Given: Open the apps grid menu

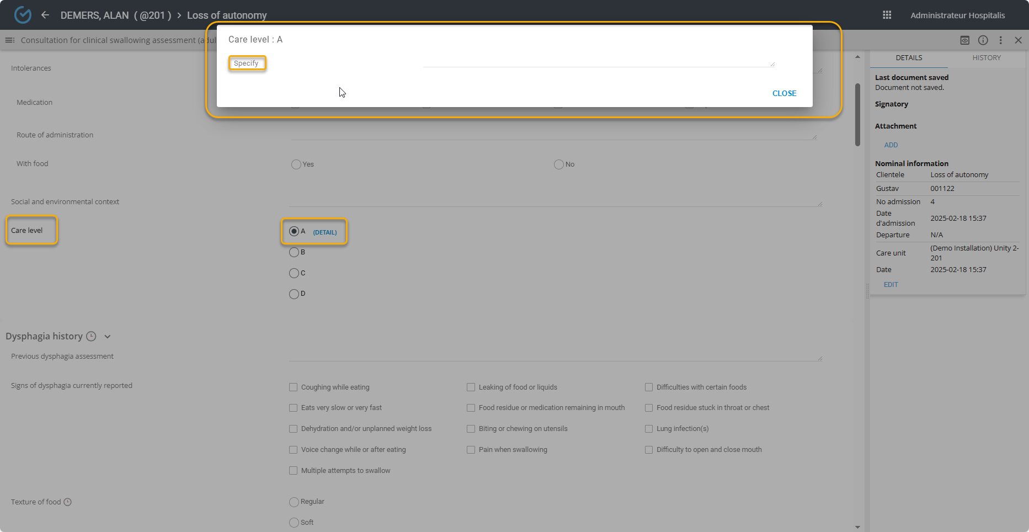Looking at the screenshot, I should click(887, 15).
